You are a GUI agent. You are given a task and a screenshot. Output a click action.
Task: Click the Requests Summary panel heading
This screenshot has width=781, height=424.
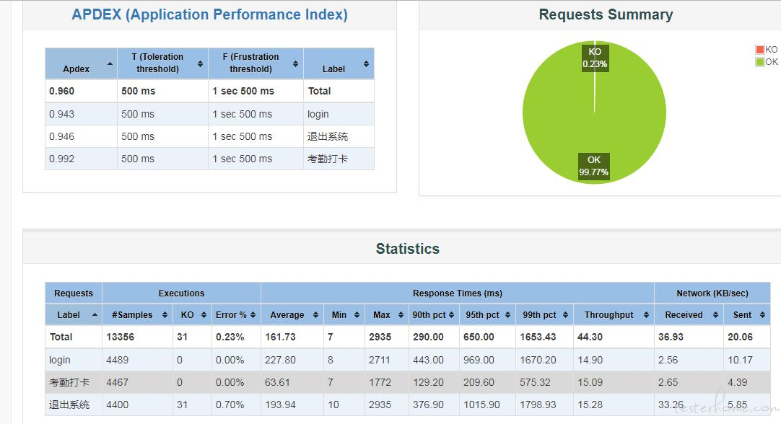pos(606,14)
